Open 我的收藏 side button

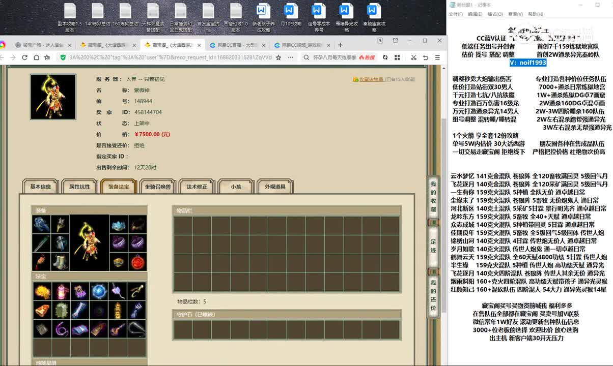433,196
